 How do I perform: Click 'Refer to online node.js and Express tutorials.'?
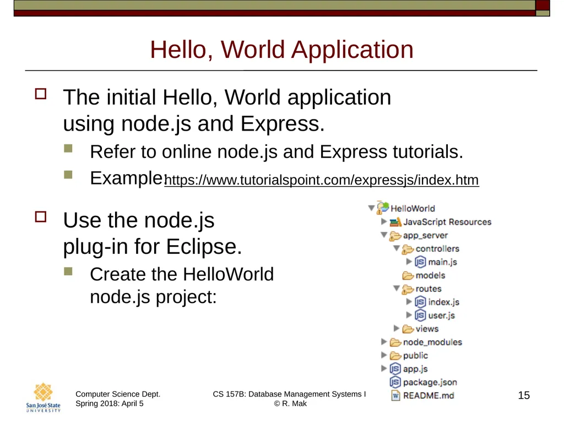276,152
